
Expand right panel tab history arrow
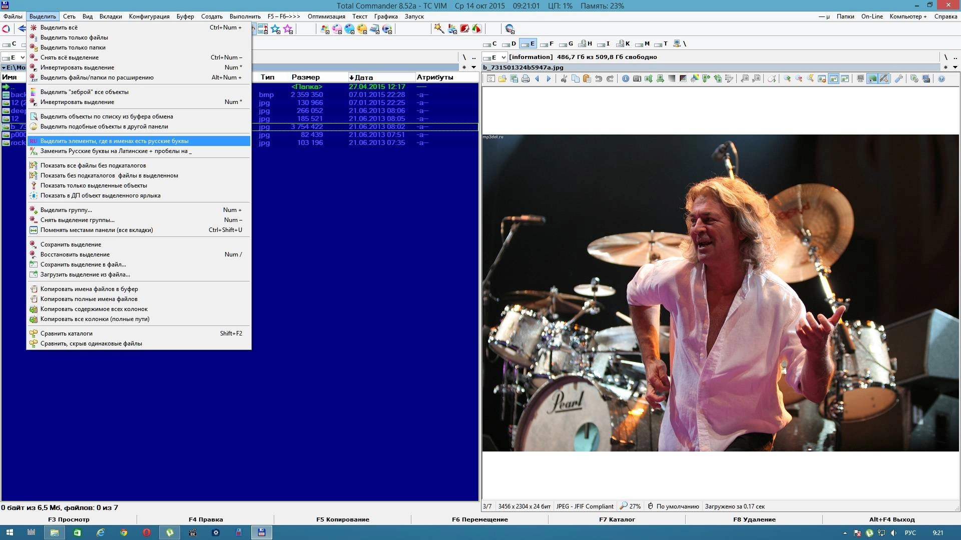click(x=955, y=67)
